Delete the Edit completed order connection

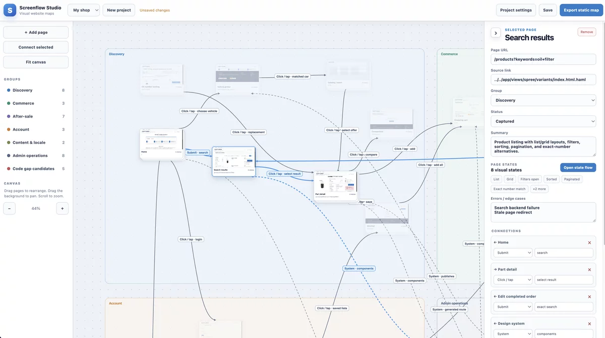point(589,297)
